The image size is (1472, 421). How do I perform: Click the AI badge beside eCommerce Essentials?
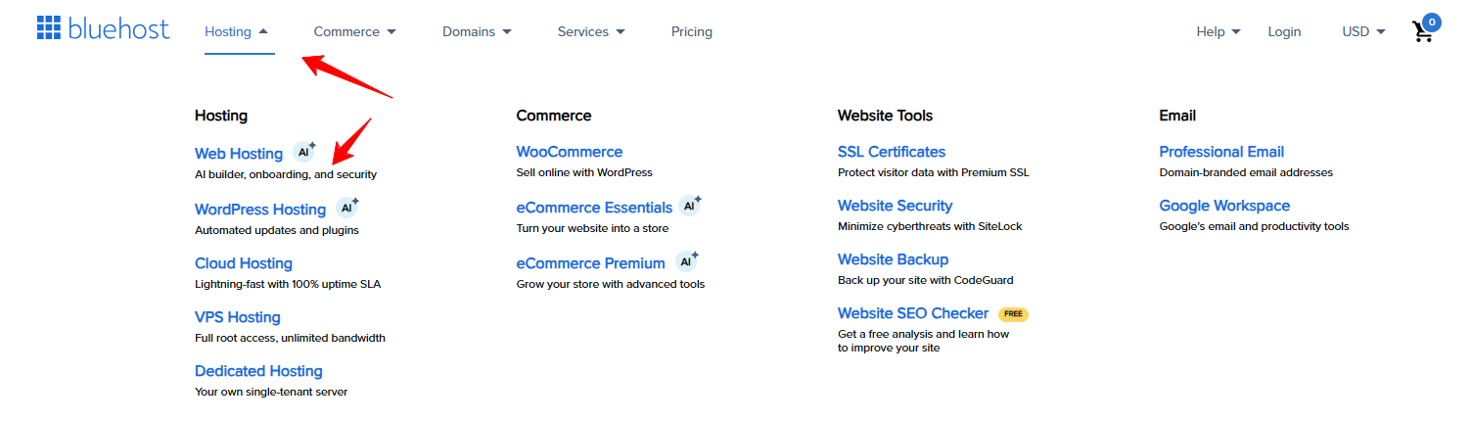coord(690,206)
